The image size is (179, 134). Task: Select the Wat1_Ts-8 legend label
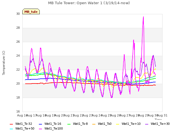pyautogui.click(x=80, y=124)
